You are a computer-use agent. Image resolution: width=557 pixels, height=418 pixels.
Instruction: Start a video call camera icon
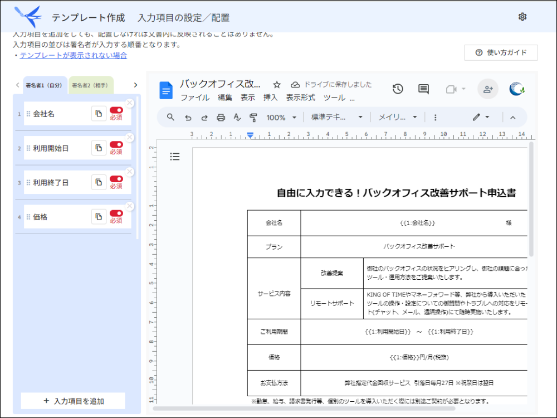pyautogui.click(x=451, y=89)
